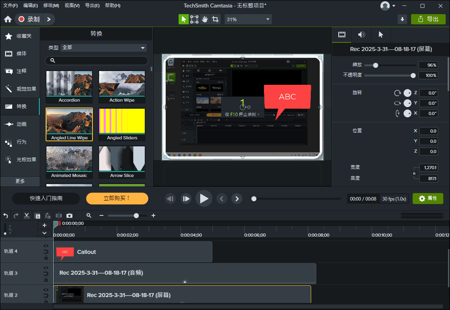Activate the hand pan tool

pos(205,19)
